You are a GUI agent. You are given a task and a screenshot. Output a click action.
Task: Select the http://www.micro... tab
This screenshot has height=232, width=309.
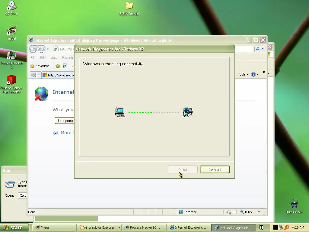click(58, 75)
